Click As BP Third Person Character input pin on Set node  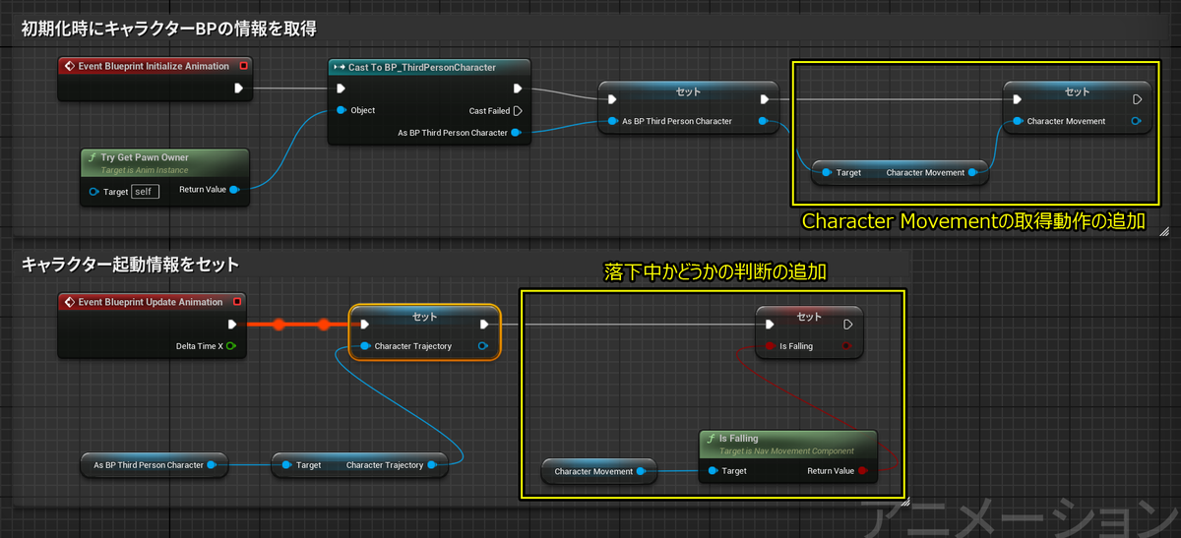pyautogui.click(x=612, y=121)
